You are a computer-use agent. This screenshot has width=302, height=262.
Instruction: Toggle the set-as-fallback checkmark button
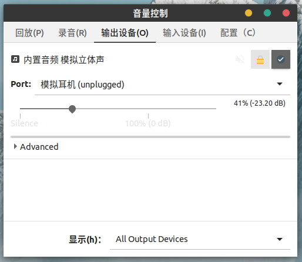(x=281, y=59)
